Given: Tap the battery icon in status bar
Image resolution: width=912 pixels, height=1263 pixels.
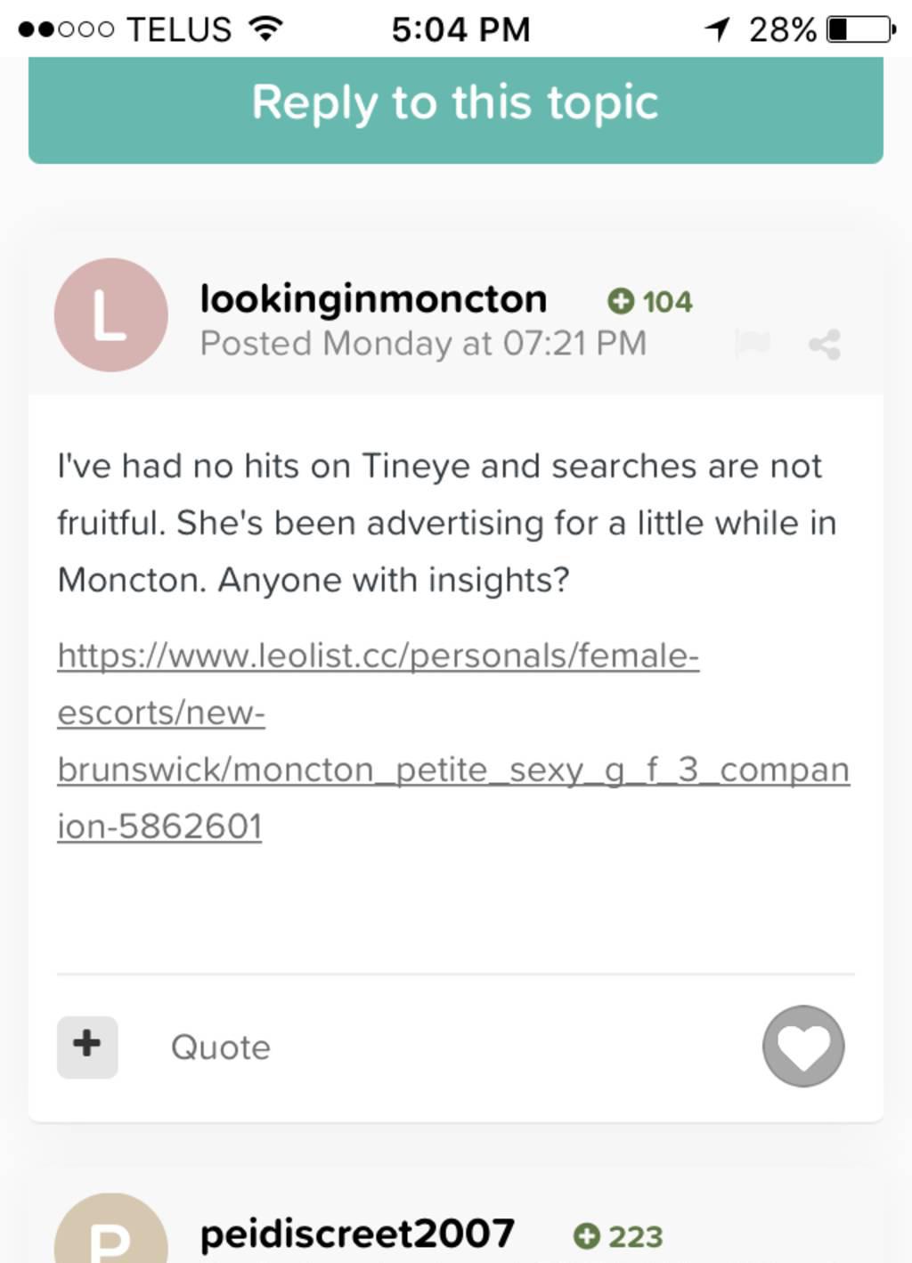Looking at the screenshot, I should (860, 29).
